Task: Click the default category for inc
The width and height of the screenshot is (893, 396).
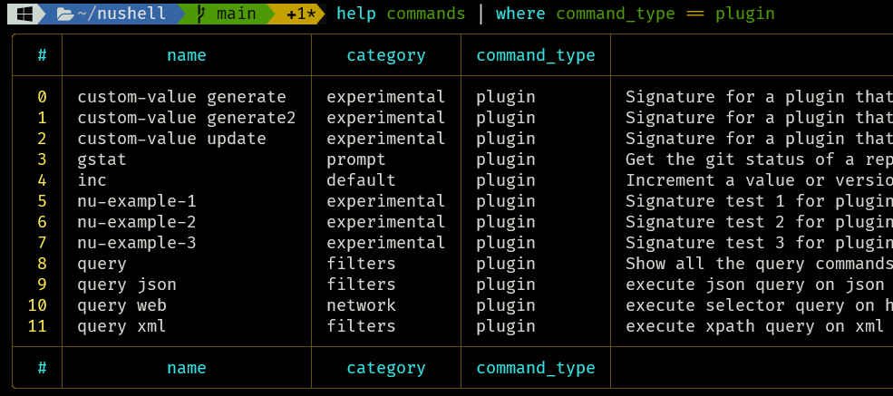Action: click(x=361, y=180)
